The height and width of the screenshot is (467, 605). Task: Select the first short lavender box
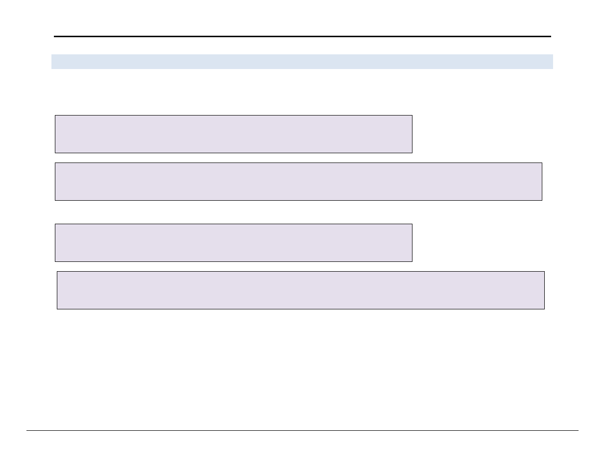[x=234, y=134]
